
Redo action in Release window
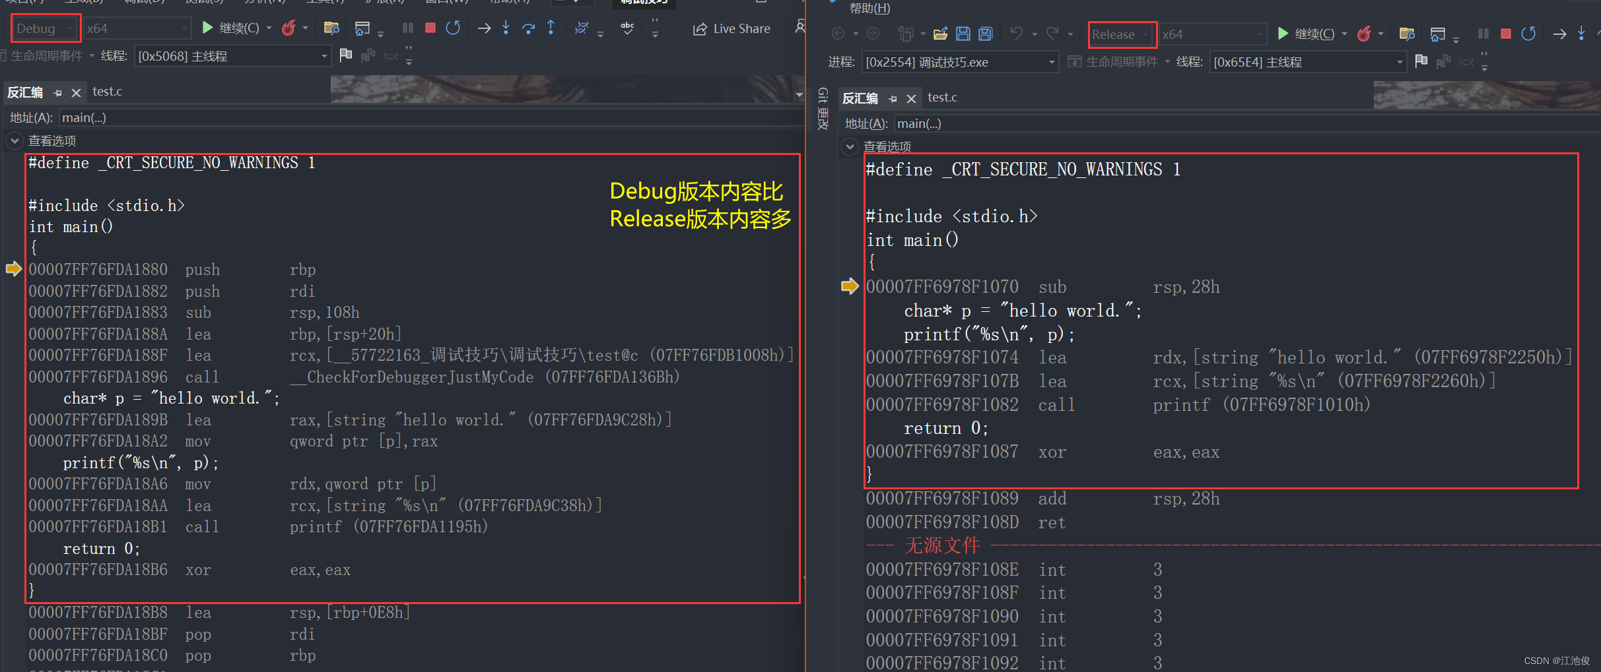1053,34
